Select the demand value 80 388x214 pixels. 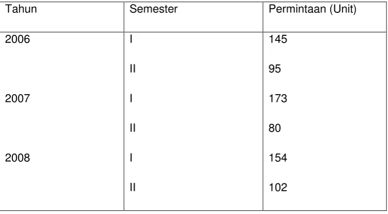tap(275, 129)
